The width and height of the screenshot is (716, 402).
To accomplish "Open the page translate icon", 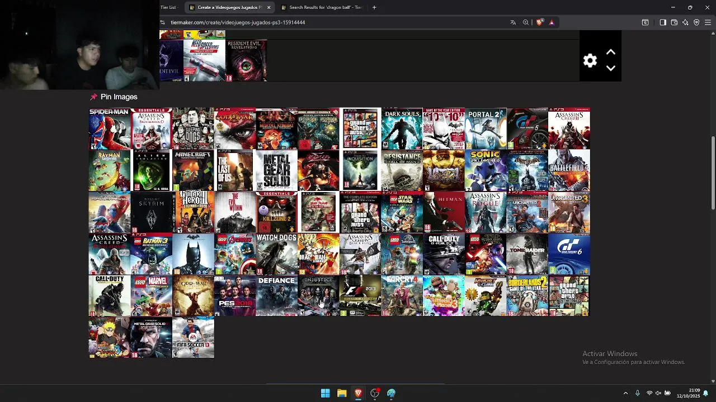I will point(513,22).
